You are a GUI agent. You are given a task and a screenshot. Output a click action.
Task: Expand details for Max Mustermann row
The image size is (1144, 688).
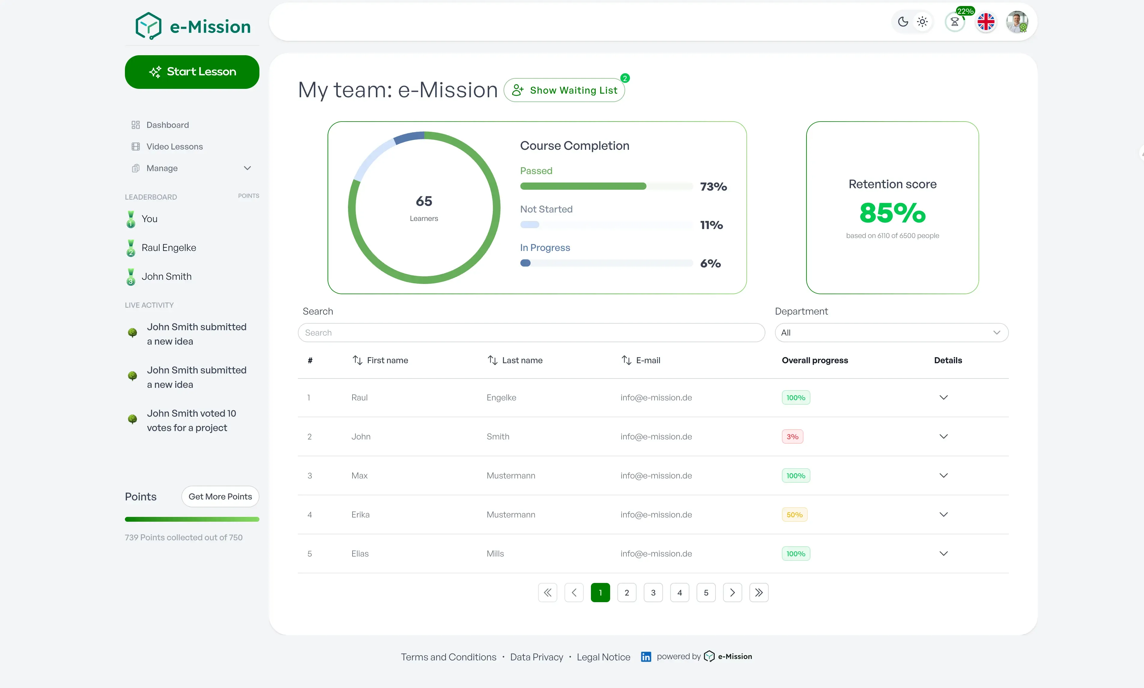[943, 475]
